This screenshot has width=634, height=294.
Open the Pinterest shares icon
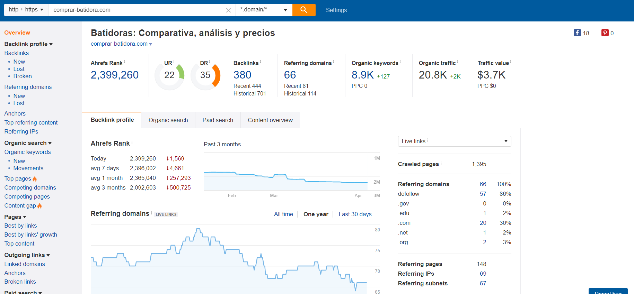[x=605, y=33]
